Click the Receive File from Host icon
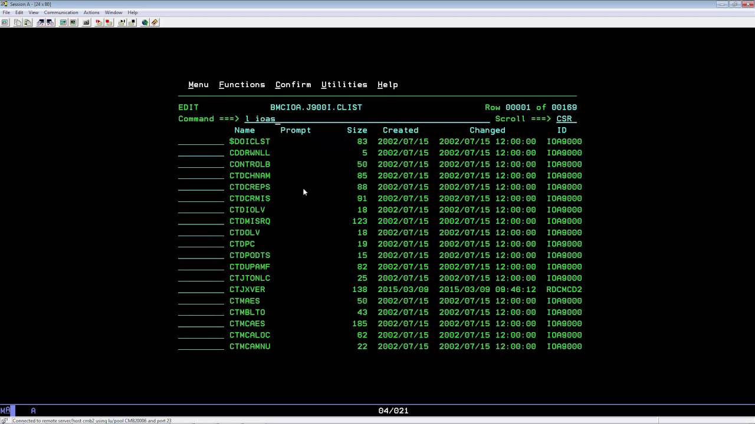755x424 pixels. pos(50,22)
